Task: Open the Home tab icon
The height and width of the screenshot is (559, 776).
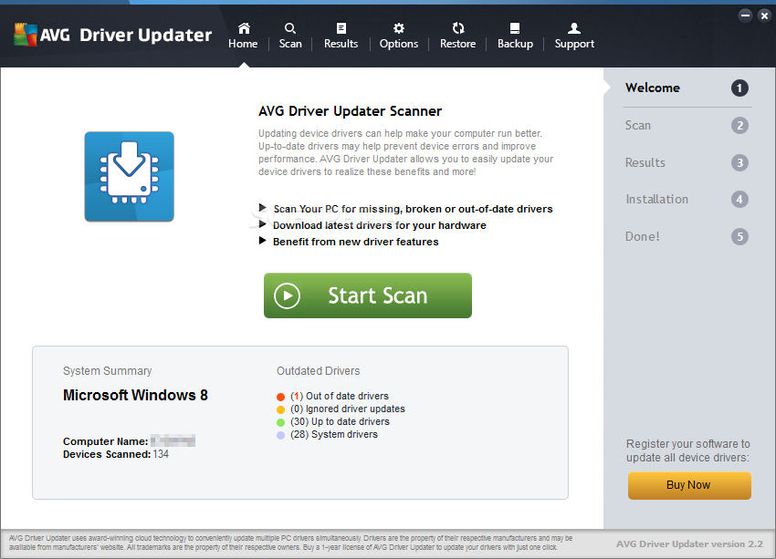Action: tap(244, 28)
